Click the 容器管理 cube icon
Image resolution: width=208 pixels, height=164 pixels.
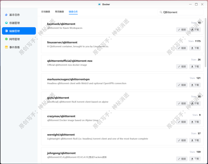coord(6,23)
